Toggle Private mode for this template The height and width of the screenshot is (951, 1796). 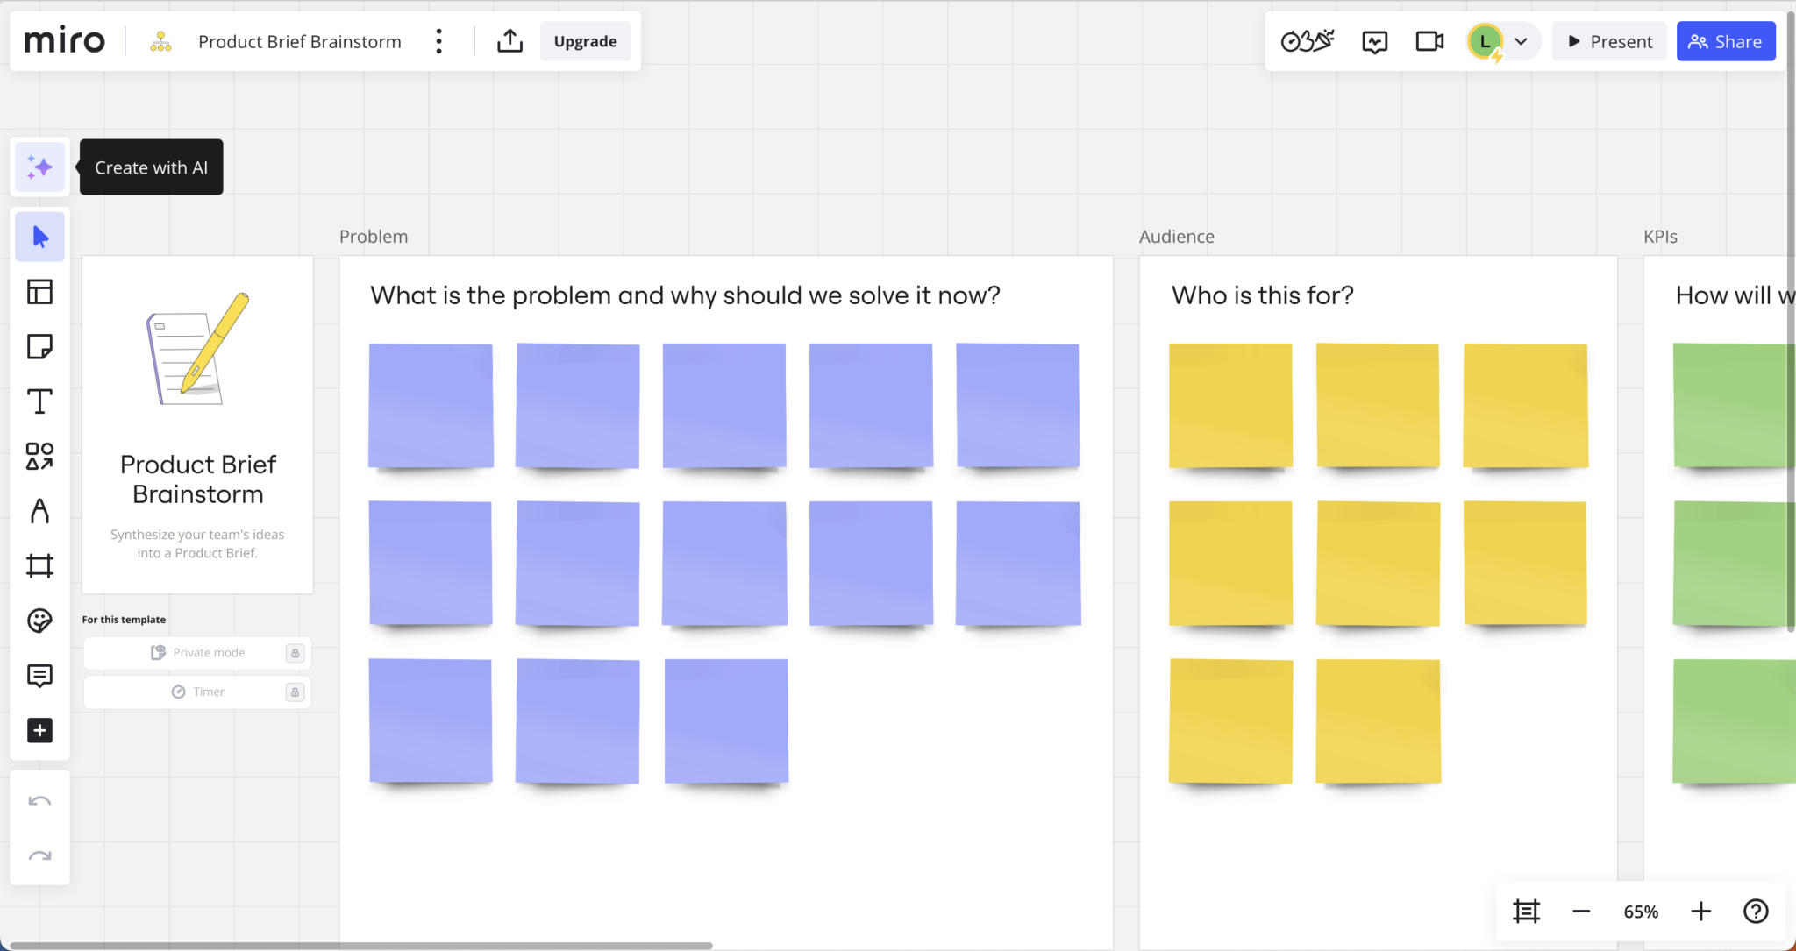197,653
